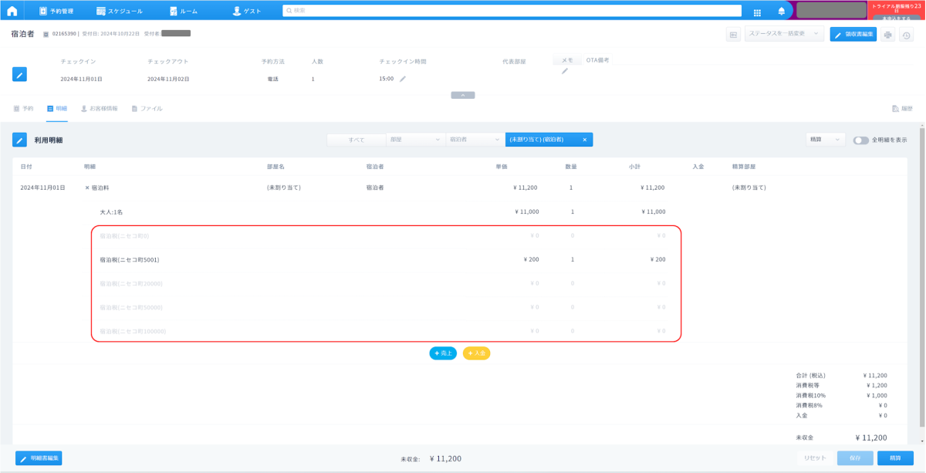Click the 領収書編集 button
Image resolution: width=926 pixels, height=473 pixels.
(x=853, y=34)
